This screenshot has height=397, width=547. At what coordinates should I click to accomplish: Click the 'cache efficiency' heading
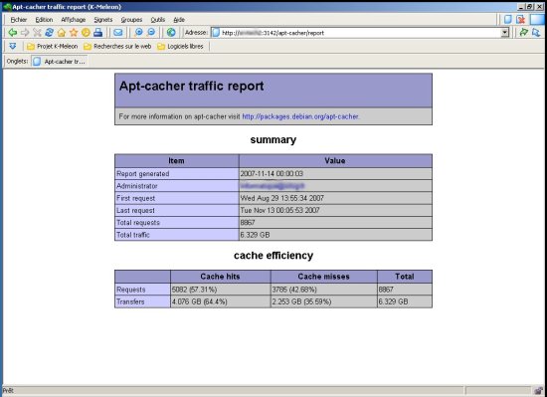(273, 256)
